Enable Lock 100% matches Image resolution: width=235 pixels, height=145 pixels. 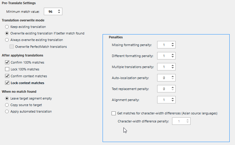[x=7, y=69]
